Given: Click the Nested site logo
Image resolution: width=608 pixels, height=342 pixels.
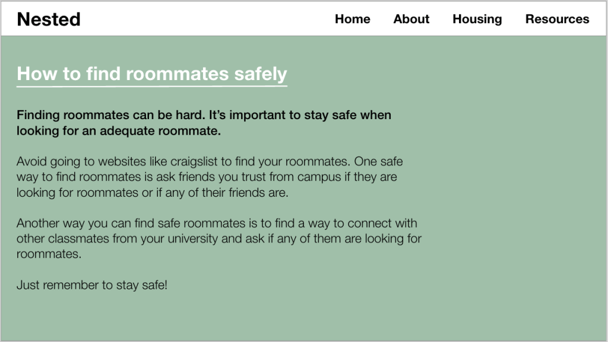Looking at the screenshot, I should click(x=49, y=20).
